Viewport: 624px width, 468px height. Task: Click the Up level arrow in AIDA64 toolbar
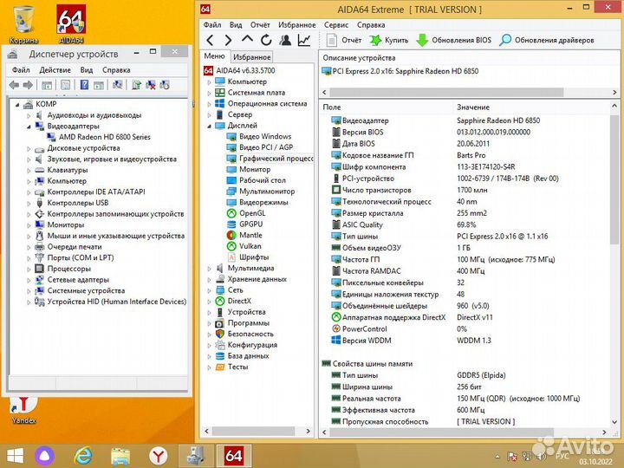click(x=247, y=40)
